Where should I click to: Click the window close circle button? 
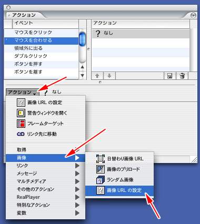pos(8,7)
